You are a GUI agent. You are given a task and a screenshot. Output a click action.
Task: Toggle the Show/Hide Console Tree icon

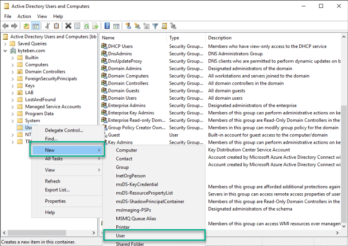tap(35, 26)
